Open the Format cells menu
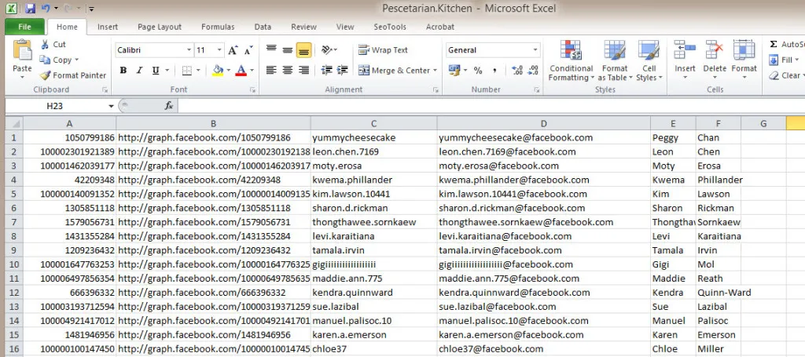This screenshot has height=357, width=805. pos(744,61)
